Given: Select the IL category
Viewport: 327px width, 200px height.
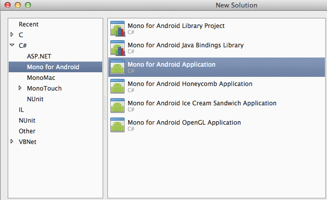Looking at the screenshot, I should (21, 110).
